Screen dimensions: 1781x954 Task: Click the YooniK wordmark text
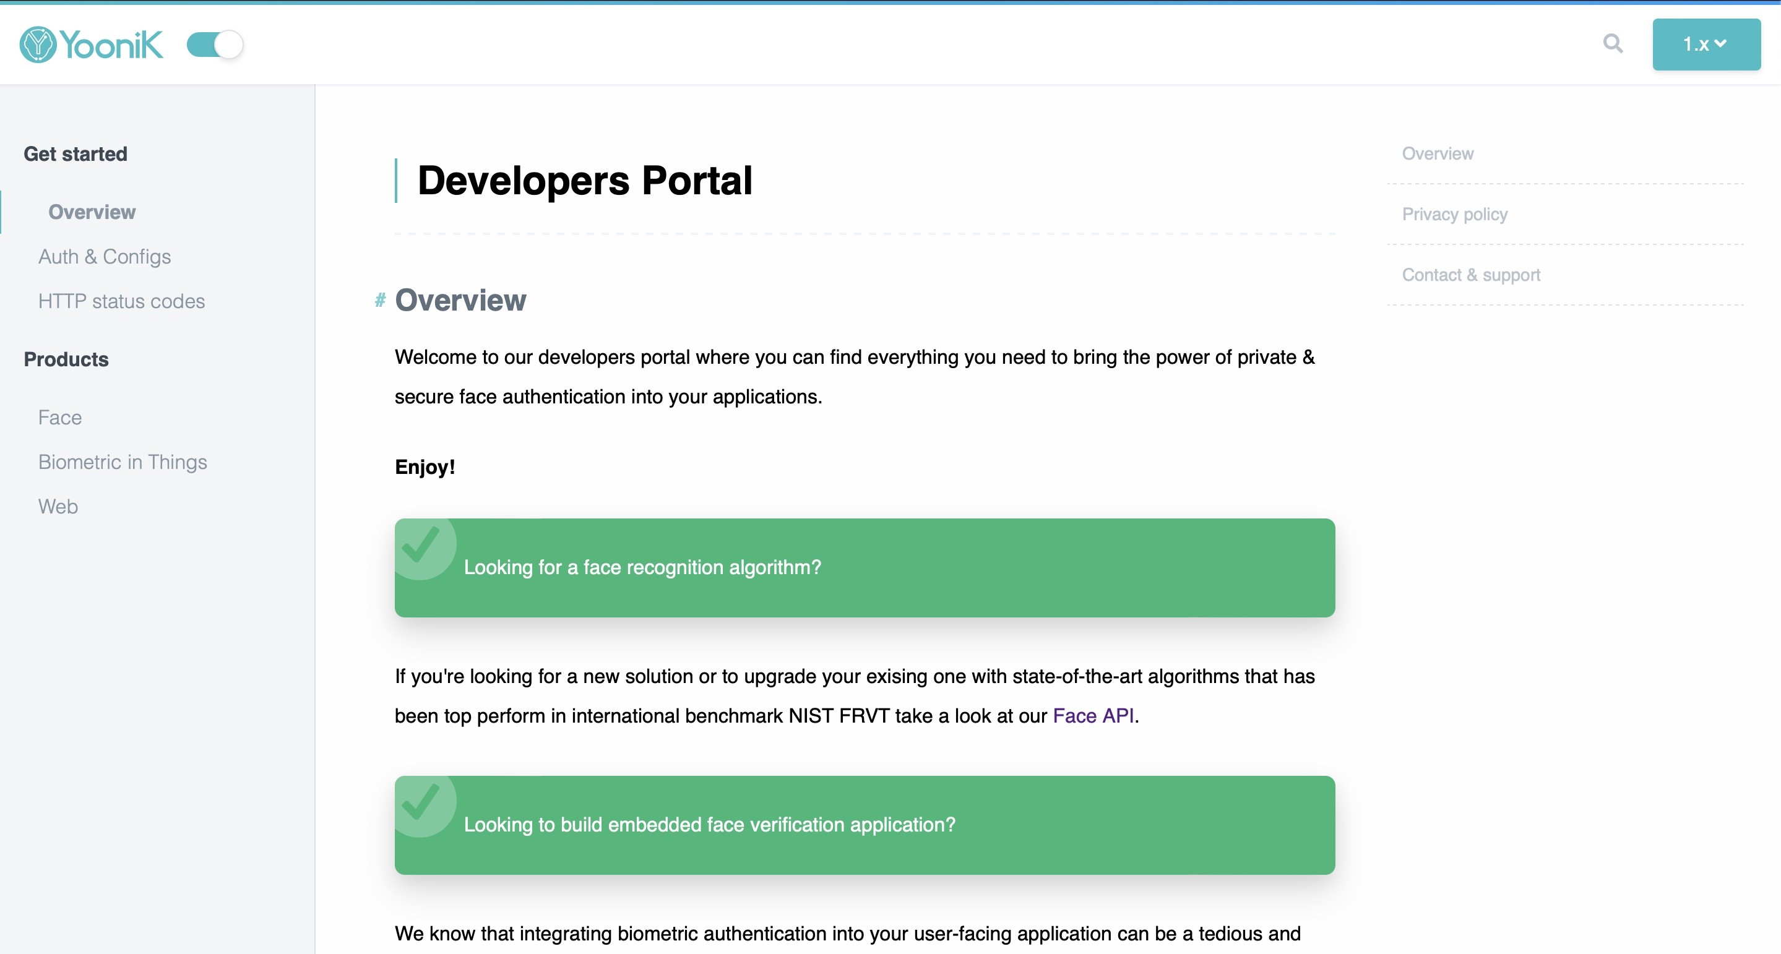click(x=112, y=45)
